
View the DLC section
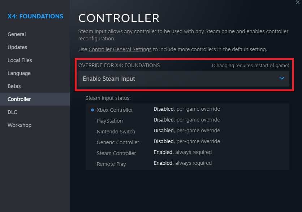coord(12,112)
